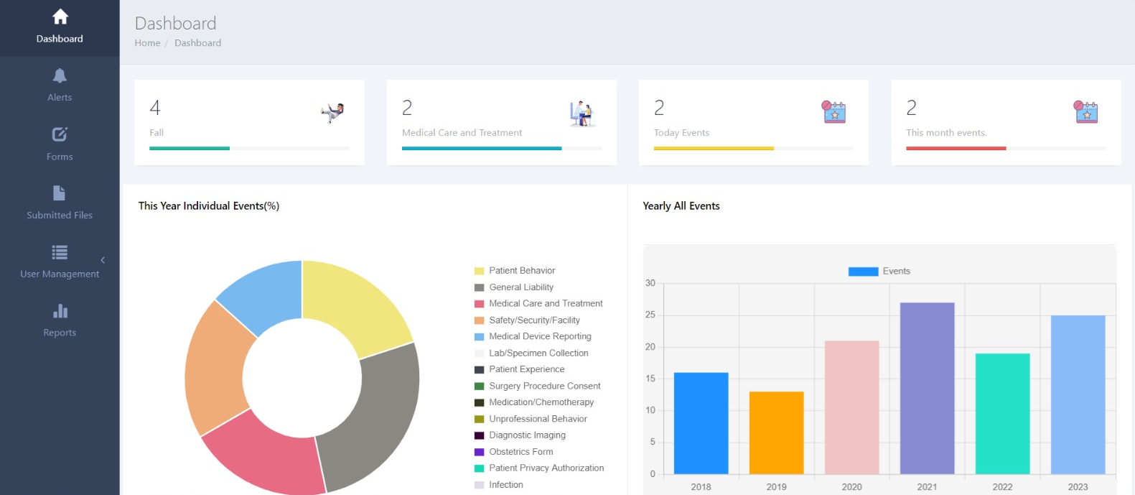Click the Dashboard home icon in sidebar
Image resolution: width=1135 pixels, height=495 pixels.
pos(60,17)
